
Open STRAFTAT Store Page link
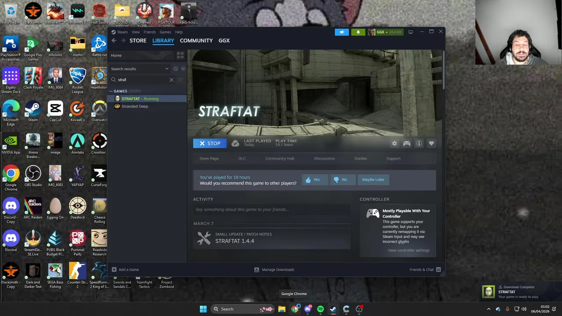[209, 158]
